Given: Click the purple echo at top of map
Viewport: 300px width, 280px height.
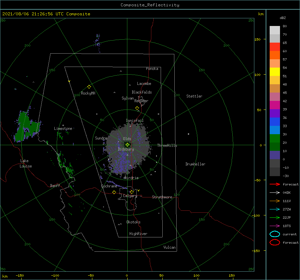Looking at the screenshot, I should coord(98,43).
